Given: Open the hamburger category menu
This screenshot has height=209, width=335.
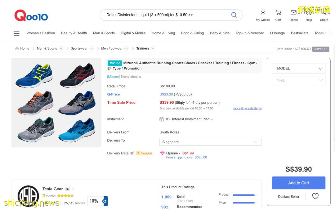Looking at the screenshot, I should tap(17, 33).
